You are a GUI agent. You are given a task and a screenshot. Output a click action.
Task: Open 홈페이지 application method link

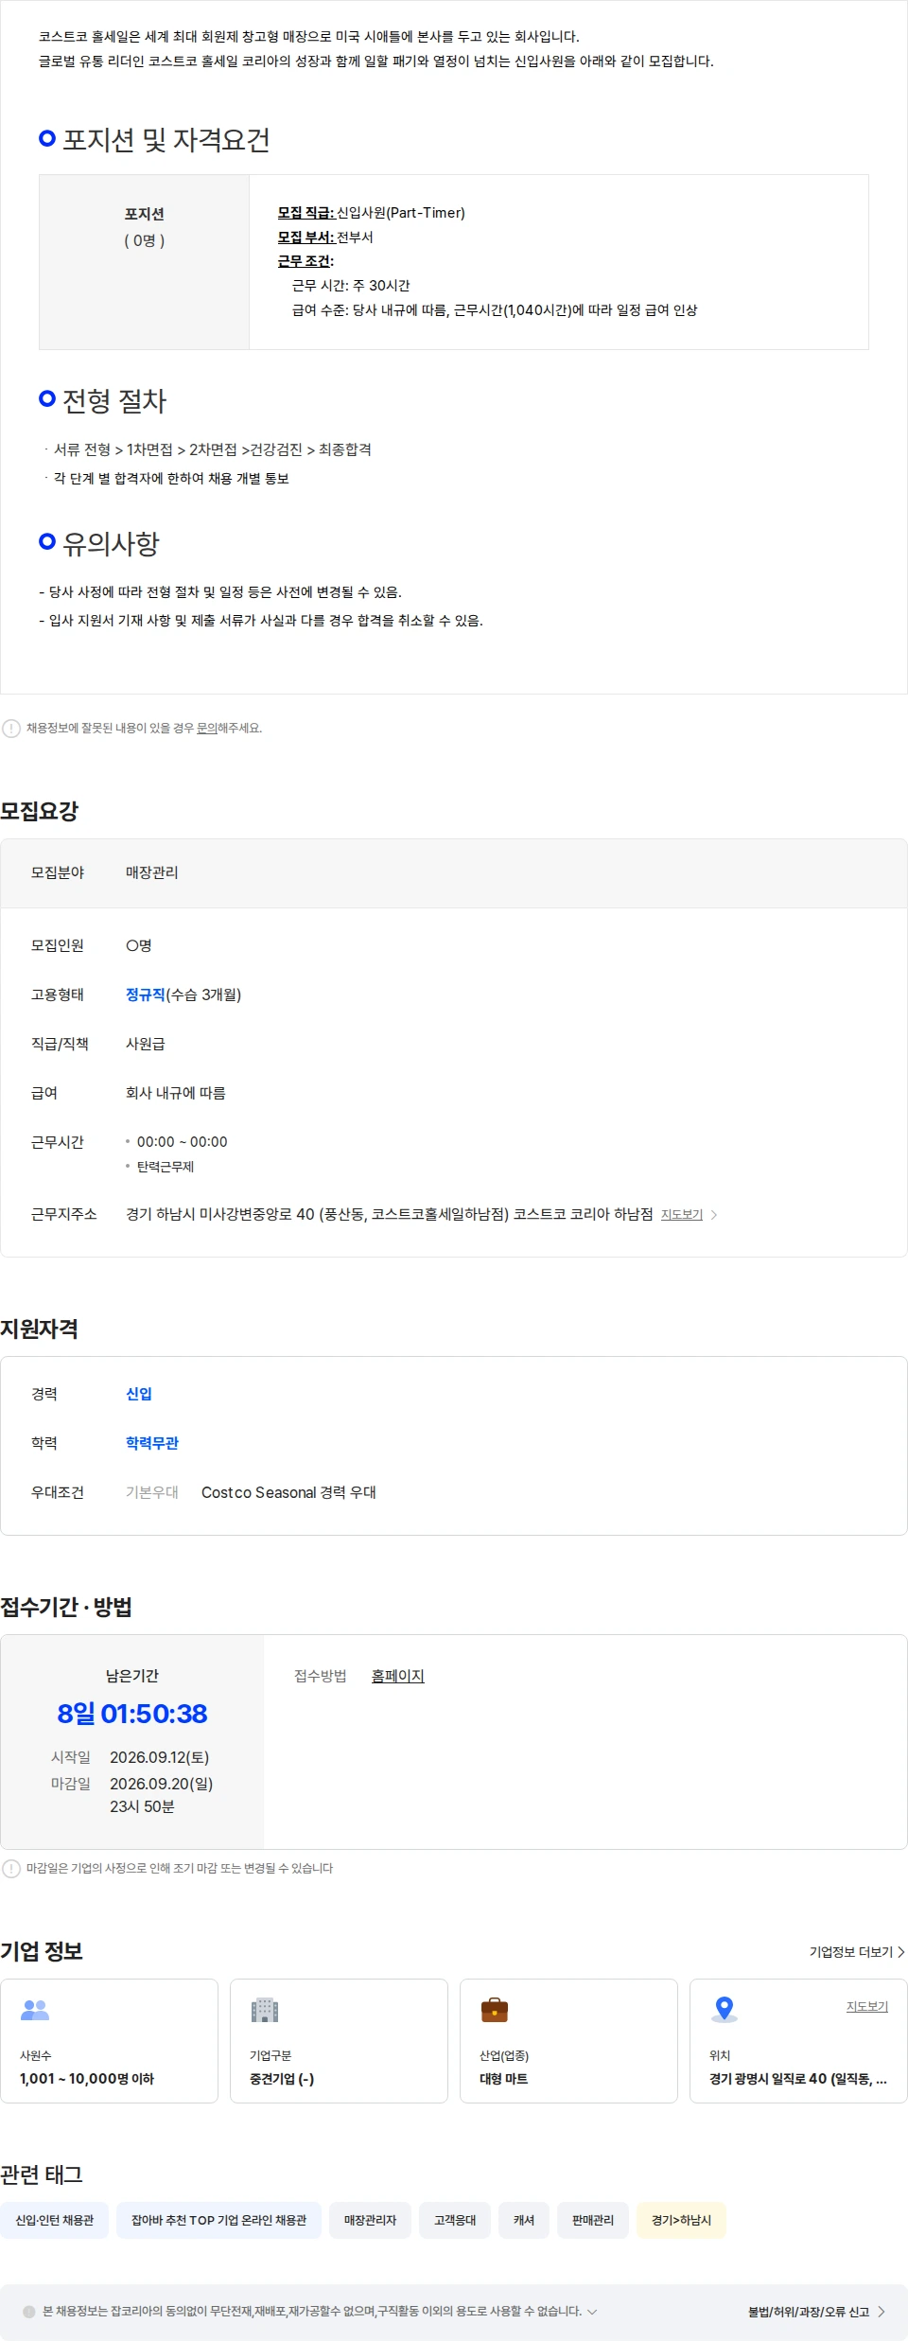398,1676
